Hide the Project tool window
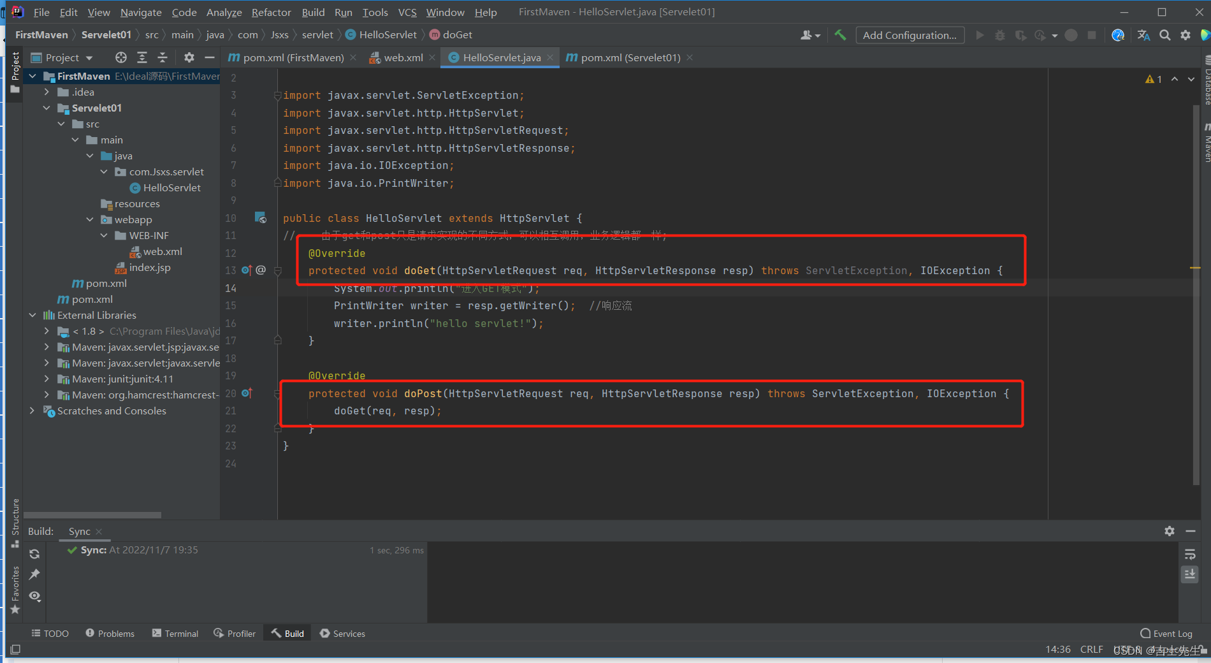Screen dimensions: 1211x663 pyautogui.click(x=209, y=57)
